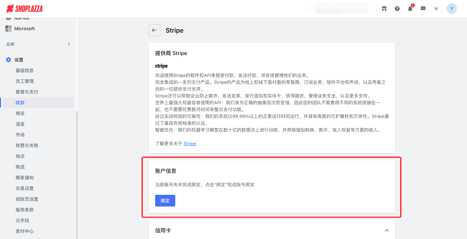Click the sidebar vertical scrollbar
Viewport: 467px width, 239px height.
[x=77, y=175]
